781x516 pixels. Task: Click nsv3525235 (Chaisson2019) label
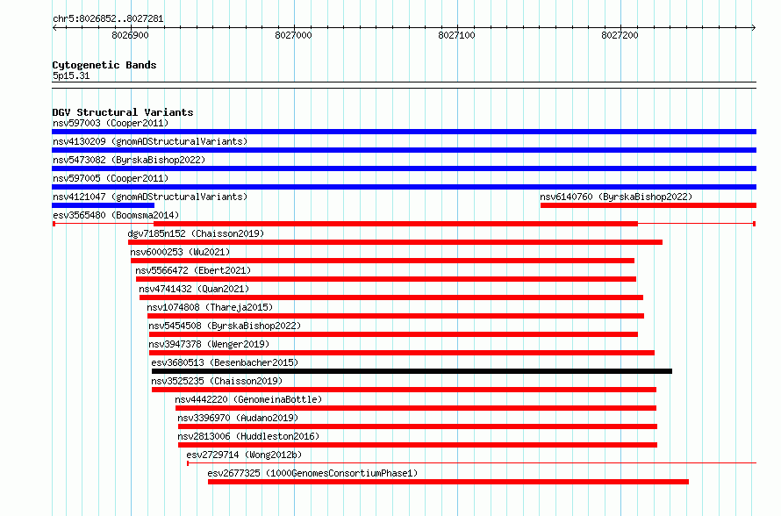pos(217,381)
